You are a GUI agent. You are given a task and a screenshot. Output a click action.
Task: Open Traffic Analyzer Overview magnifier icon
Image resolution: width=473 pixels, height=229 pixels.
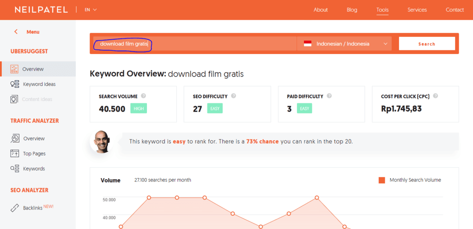(15, 139)
